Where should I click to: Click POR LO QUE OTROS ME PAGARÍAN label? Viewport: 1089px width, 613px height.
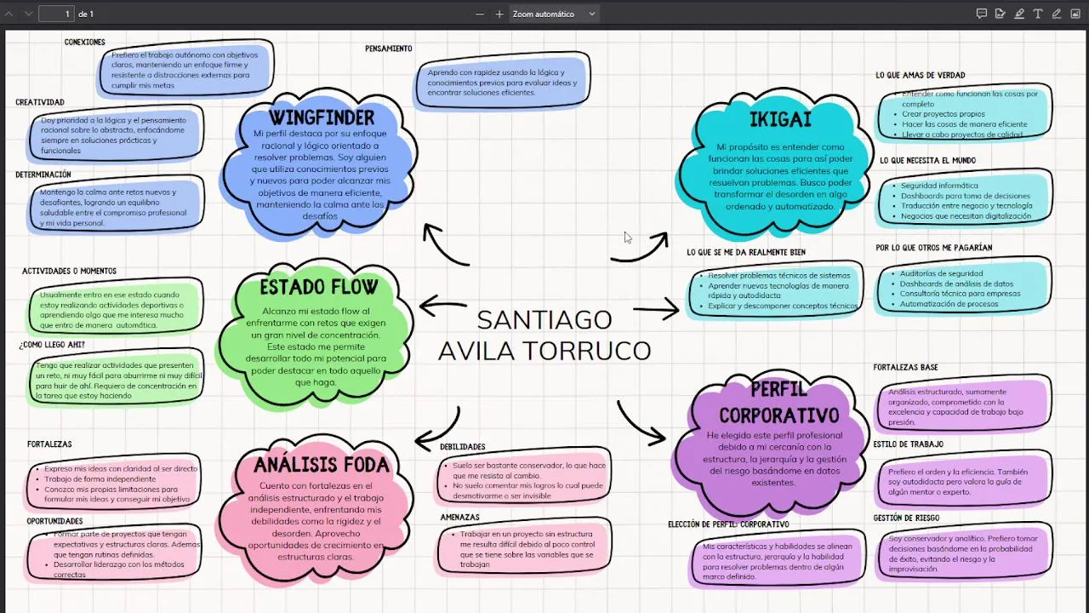click(x=934, y=248)
